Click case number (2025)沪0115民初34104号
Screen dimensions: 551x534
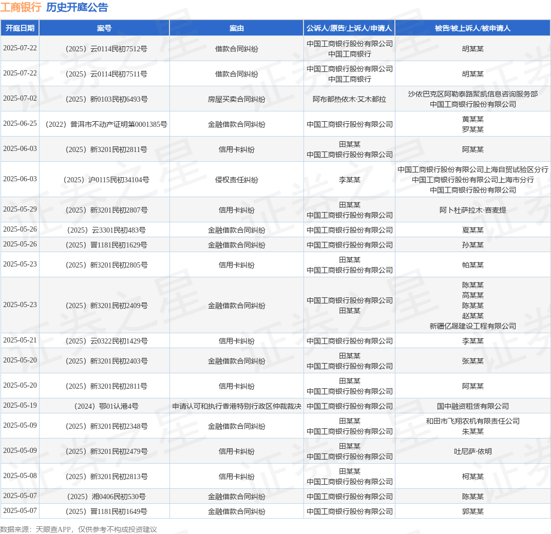(x=105, y=180)
